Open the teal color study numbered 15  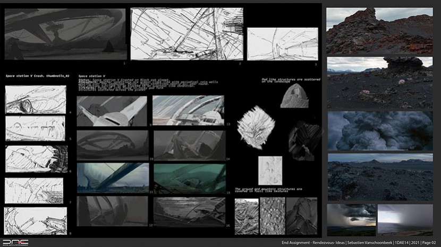pyautogui.click(x=189, y=178)
